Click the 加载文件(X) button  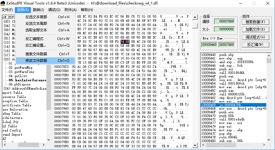[x=255, y=29]
